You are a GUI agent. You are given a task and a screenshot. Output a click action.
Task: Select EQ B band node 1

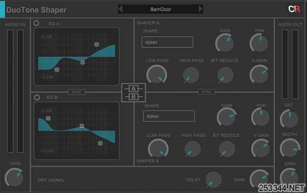click(x=48, y=118)
